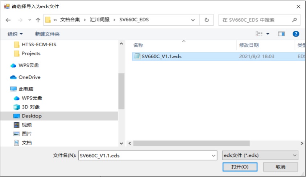Expand the file name history dropdown
The height and width of the screenshot is (177, 306).
point(214,155)
